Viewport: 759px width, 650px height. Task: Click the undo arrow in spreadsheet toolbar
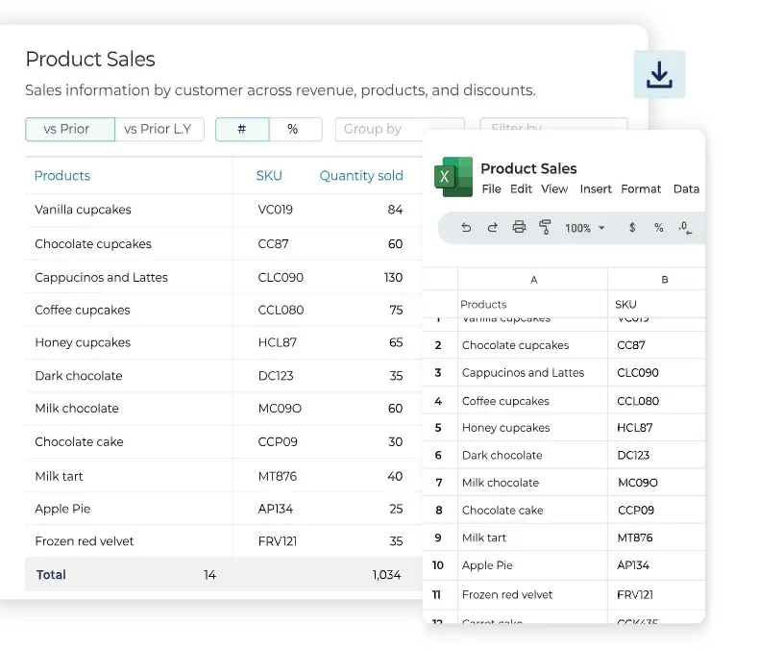[x=466, y=227]
